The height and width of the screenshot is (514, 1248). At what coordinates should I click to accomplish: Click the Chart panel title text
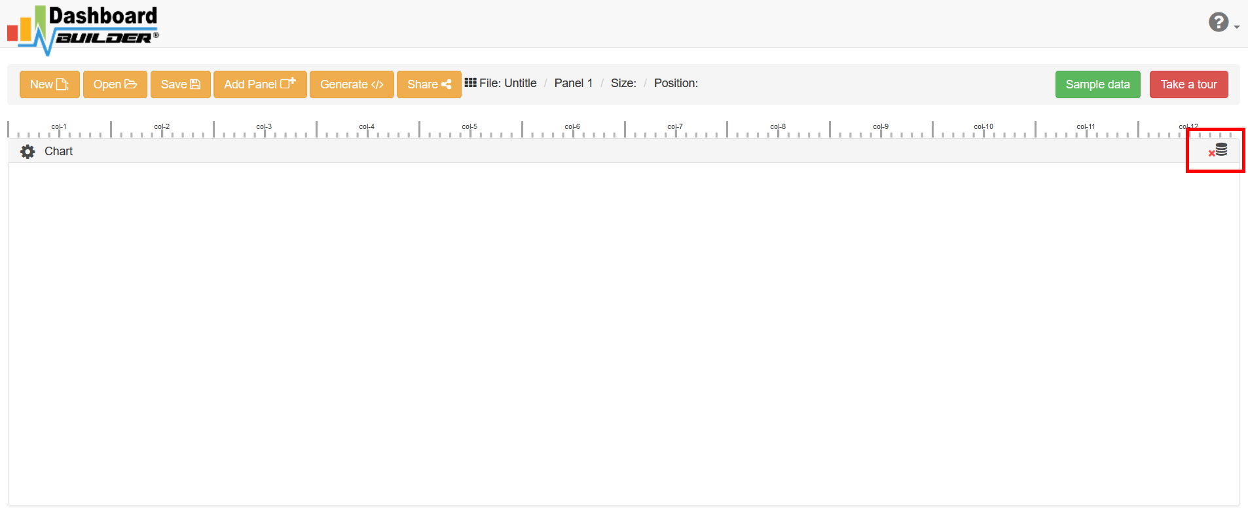coord(58,151)
